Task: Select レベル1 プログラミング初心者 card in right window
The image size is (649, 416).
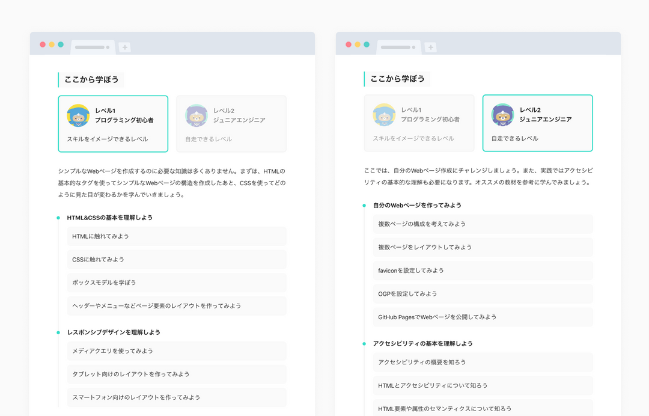Action: 419,123
